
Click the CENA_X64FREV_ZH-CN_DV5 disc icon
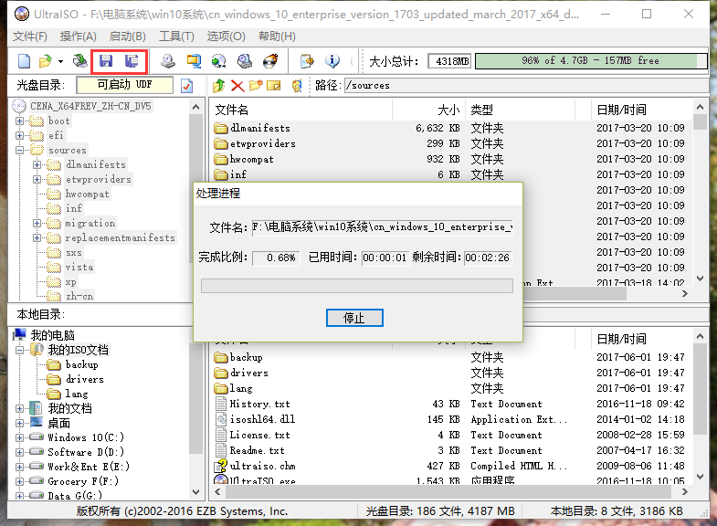tap(19, 106)
